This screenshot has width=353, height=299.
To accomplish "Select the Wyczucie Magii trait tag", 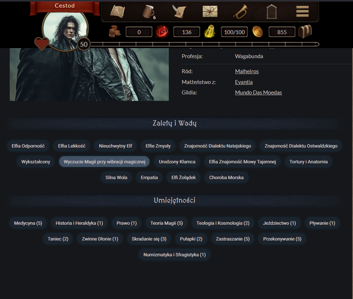I will click(x=104, y=162).
